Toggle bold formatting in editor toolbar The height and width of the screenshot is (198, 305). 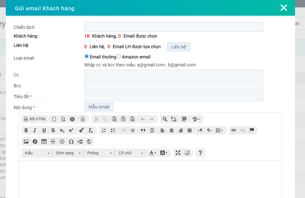tap(26, 130)
